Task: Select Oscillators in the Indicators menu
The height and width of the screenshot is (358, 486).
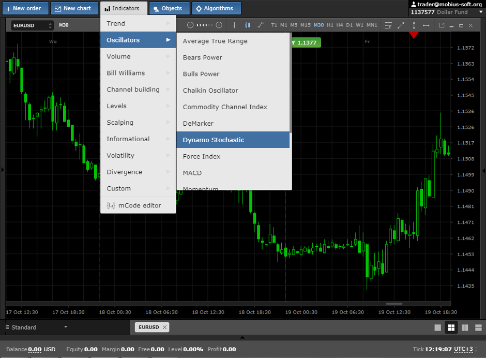Action: (x=138, y=40)
